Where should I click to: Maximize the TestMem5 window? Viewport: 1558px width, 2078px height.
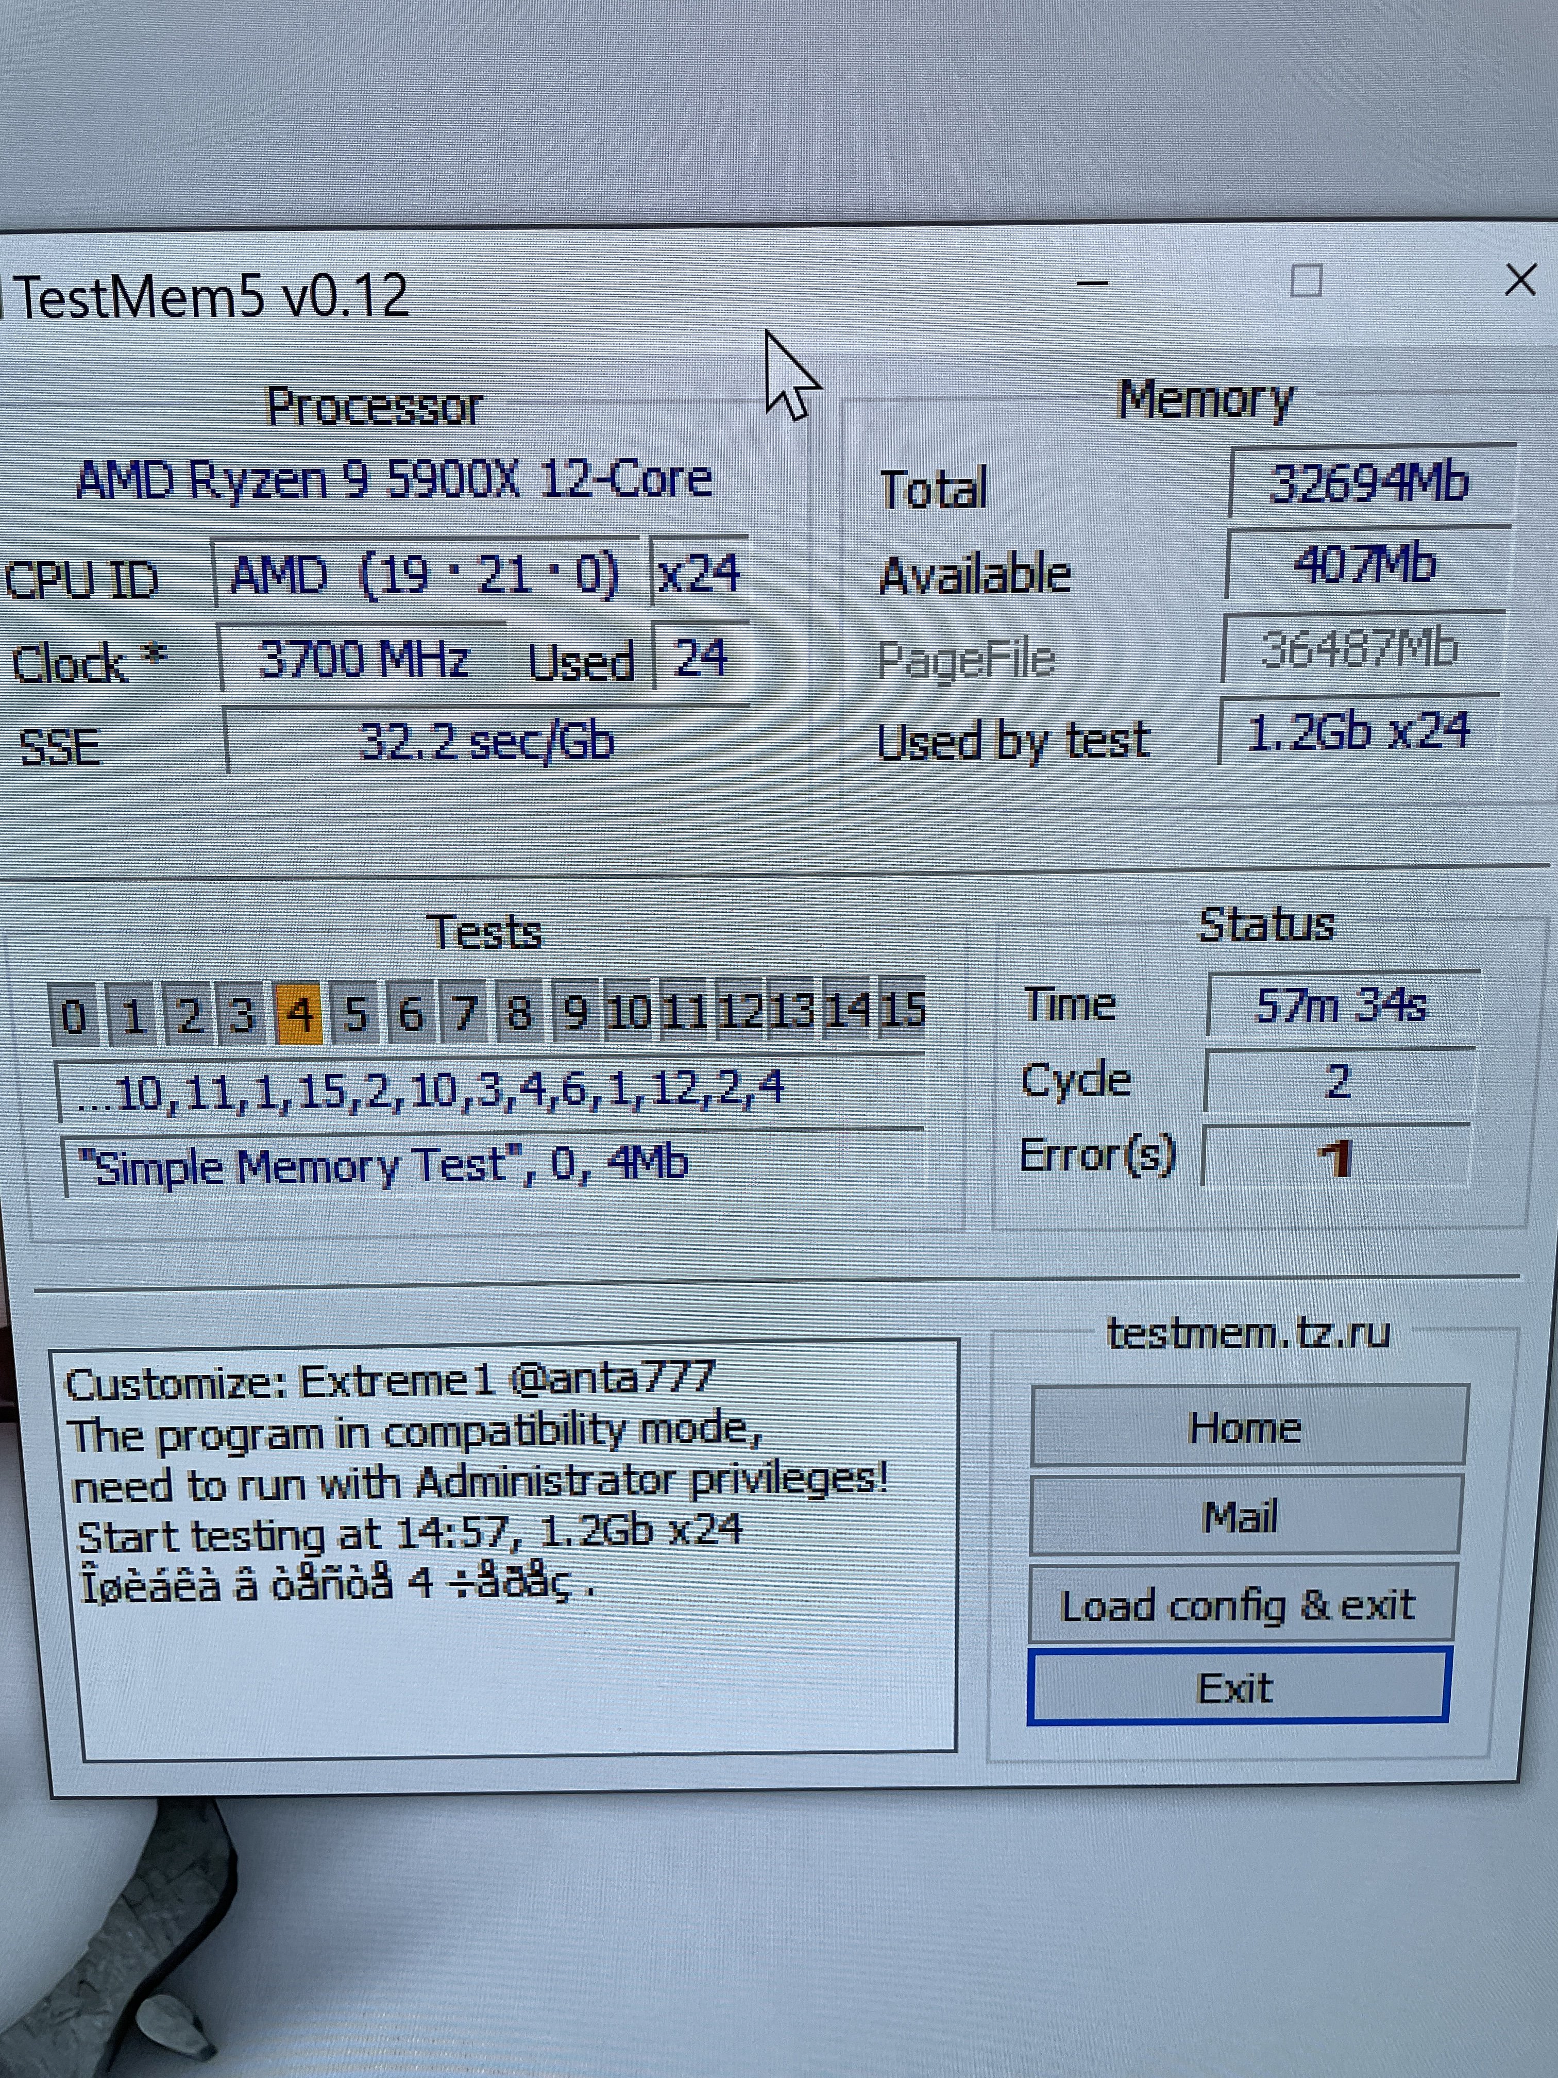[x=1306, y=280]
